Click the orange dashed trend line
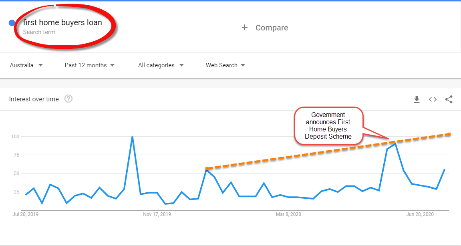The height and width of the screenshot is (246, 461). point(328,151)
